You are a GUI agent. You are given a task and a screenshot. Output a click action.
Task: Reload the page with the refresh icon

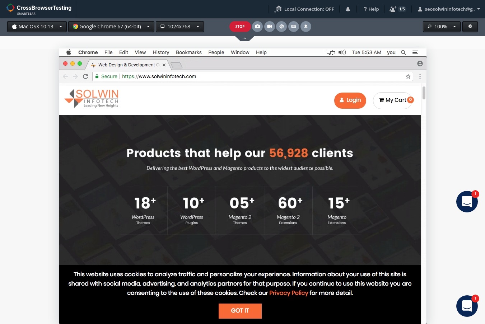(x=85, y=76)
